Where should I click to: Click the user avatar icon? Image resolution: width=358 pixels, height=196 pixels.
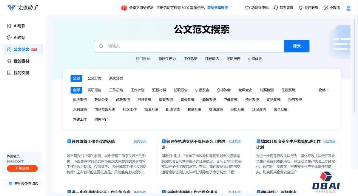[348, 8]
